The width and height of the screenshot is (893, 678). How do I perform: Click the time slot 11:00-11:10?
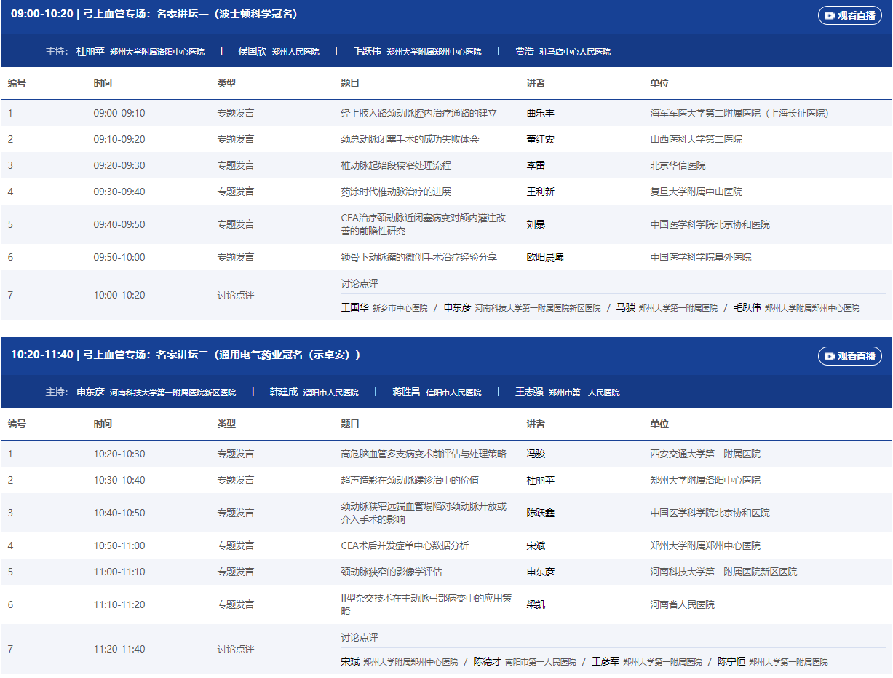point(119,572)
